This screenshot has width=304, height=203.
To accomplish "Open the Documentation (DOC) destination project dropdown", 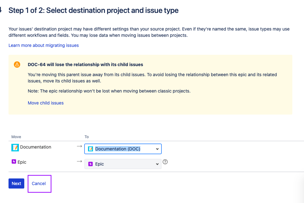I will [123, 149].
